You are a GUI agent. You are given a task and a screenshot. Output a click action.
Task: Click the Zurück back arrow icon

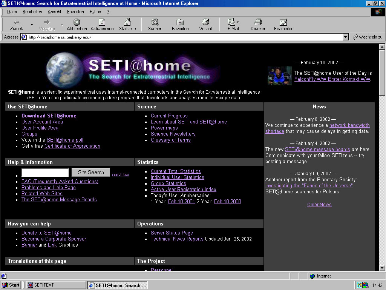click(x=16, y=22)
